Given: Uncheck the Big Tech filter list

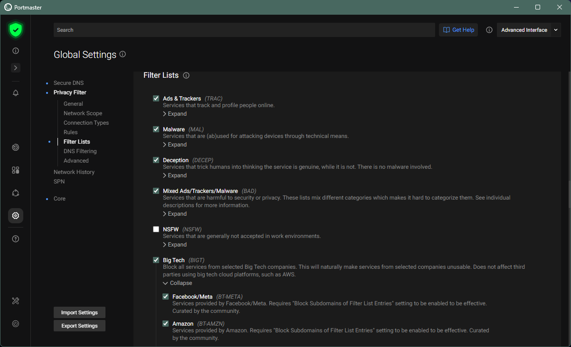Looking at the screenshot, I should pyautogui.click(x=156, y=260).
